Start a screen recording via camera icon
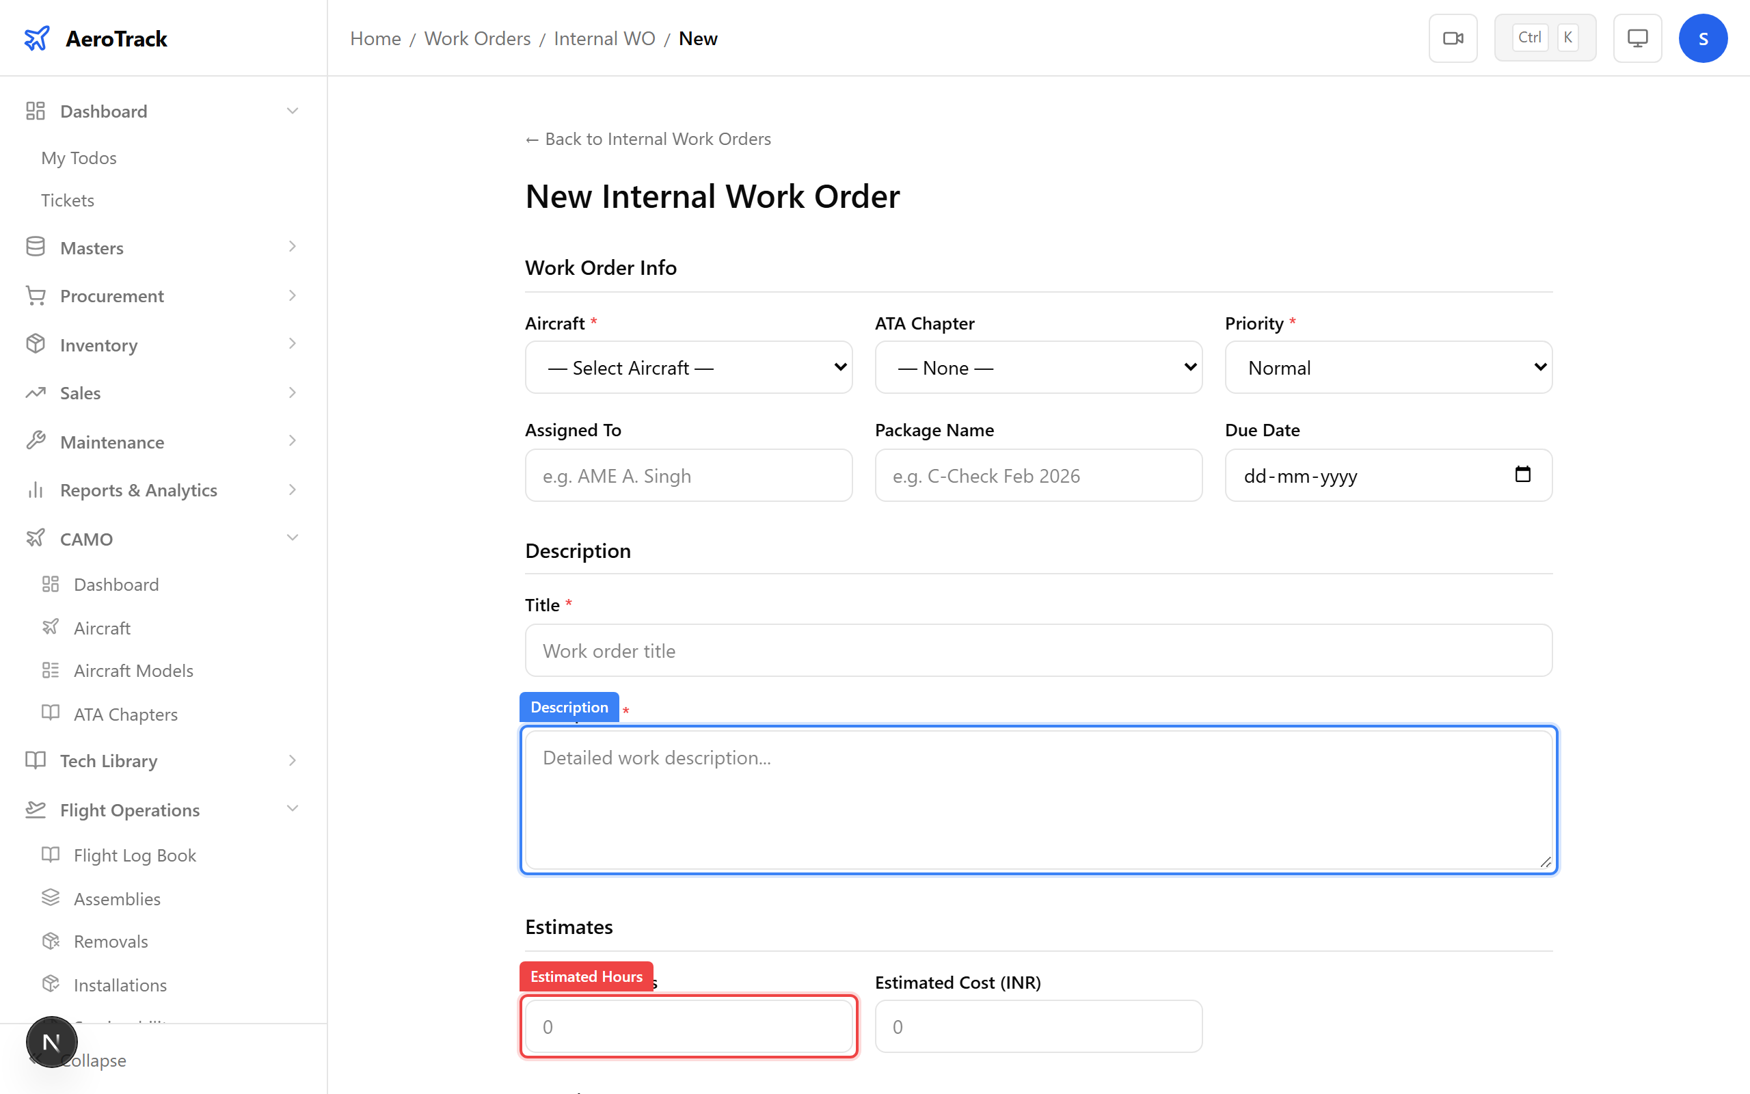Screen dimensions: 1750x1094 (1453, 38)
